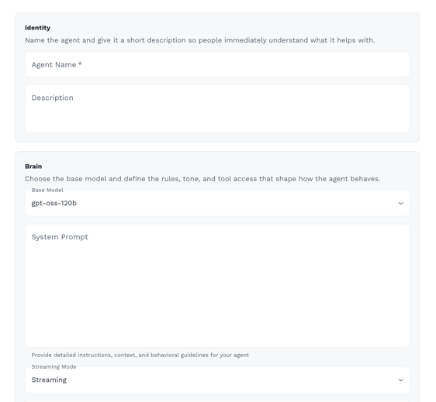Click into the Description text area

[x=217, y=108]
